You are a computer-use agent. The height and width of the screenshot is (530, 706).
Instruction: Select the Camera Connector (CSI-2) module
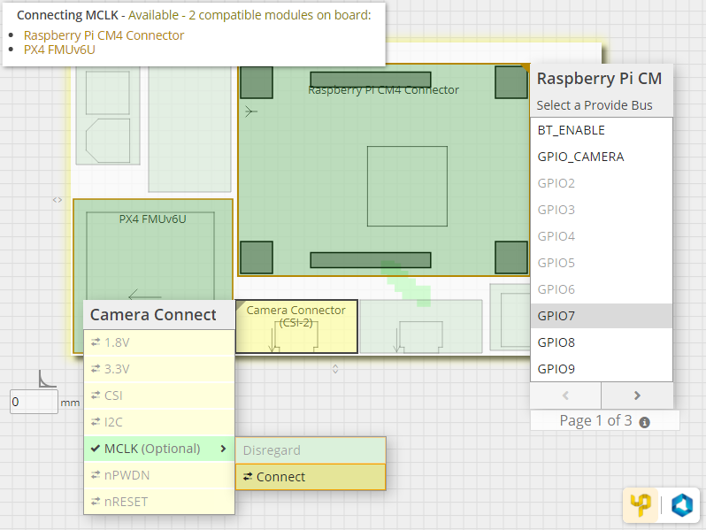pos(295,327)
